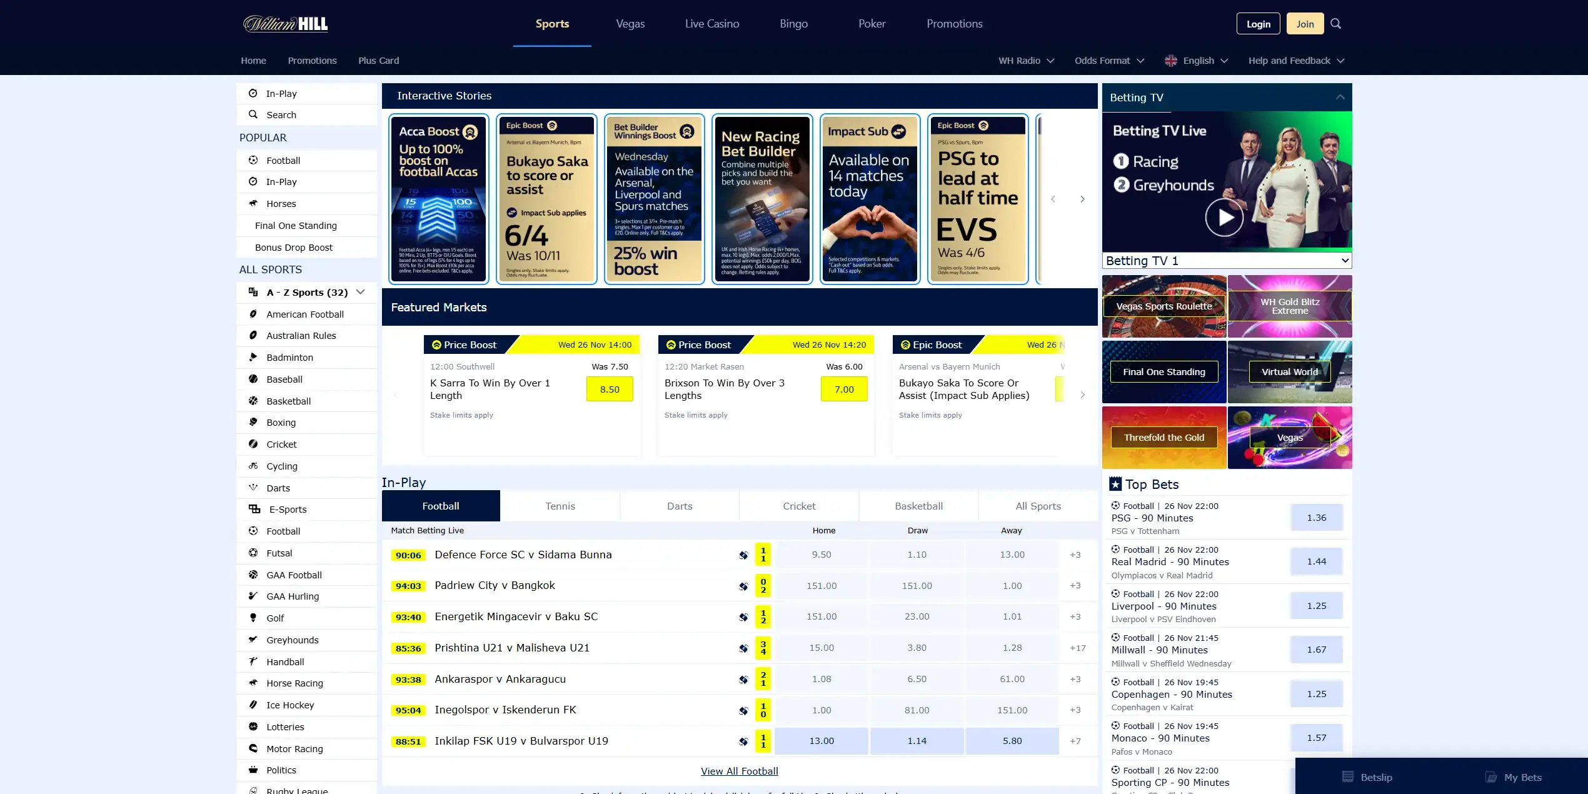This screenshot has width=1588, height=794.
Task: Open the Betting TV 1 channel selector
Action: coord(1225,260)
